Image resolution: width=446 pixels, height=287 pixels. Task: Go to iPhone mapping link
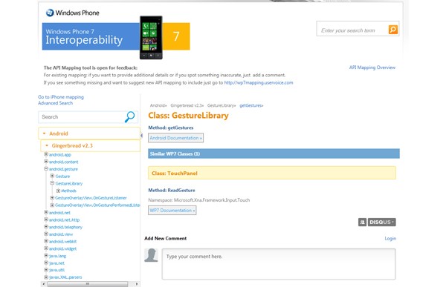point(61,97)
